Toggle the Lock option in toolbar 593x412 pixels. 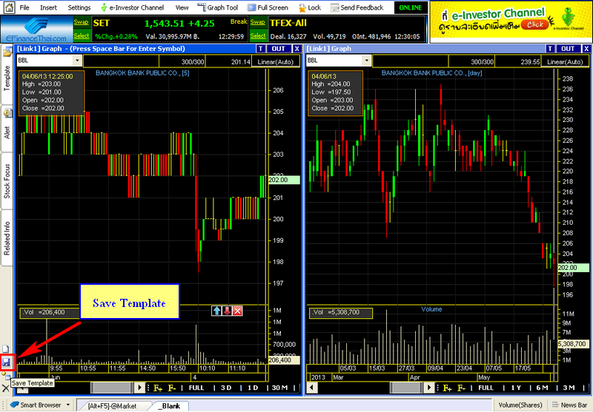[x=310, y=7]
